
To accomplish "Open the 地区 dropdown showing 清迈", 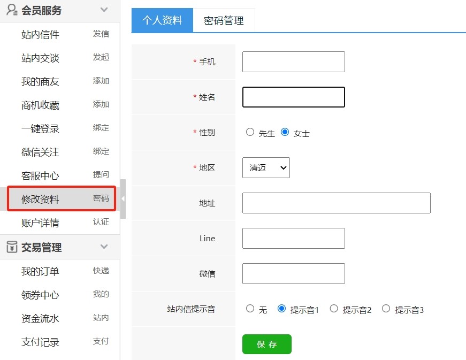I will 266,168.
